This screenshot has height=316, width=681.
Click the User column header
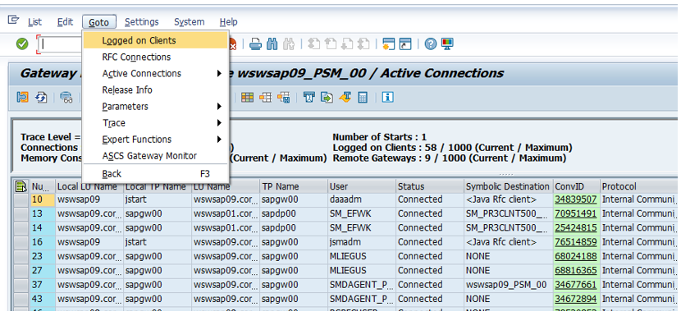361,186
